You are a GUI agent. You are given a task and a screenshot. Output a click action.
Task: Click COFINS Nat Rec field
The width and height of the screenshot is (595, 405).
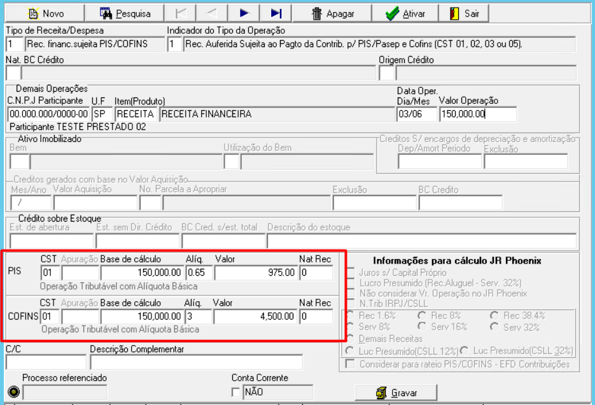[316, 316]
